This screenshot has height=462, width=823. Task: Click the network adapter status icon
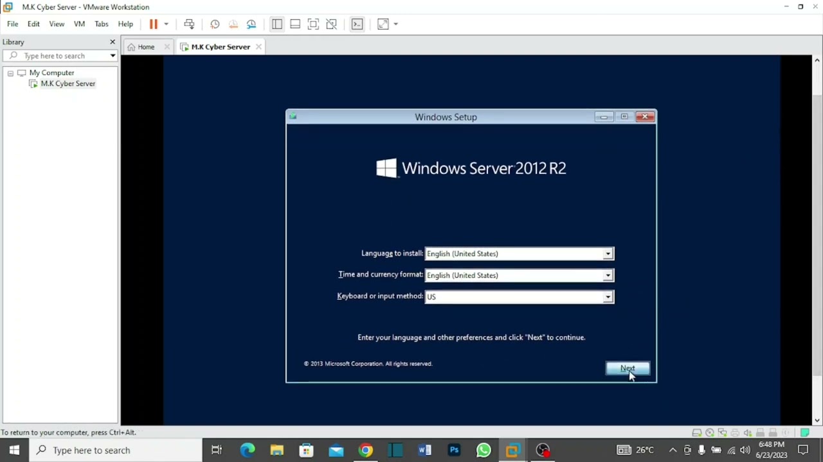[723, 432]
